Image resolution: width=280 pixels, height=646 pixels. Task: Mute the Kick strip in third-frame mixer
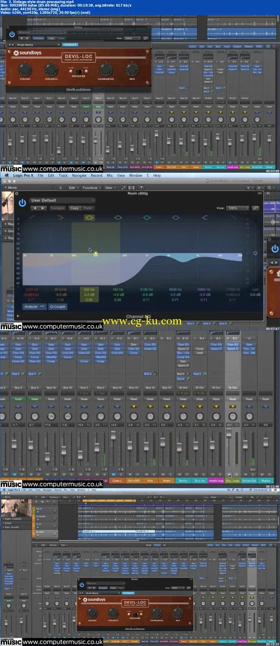click(x=147, y=474)
